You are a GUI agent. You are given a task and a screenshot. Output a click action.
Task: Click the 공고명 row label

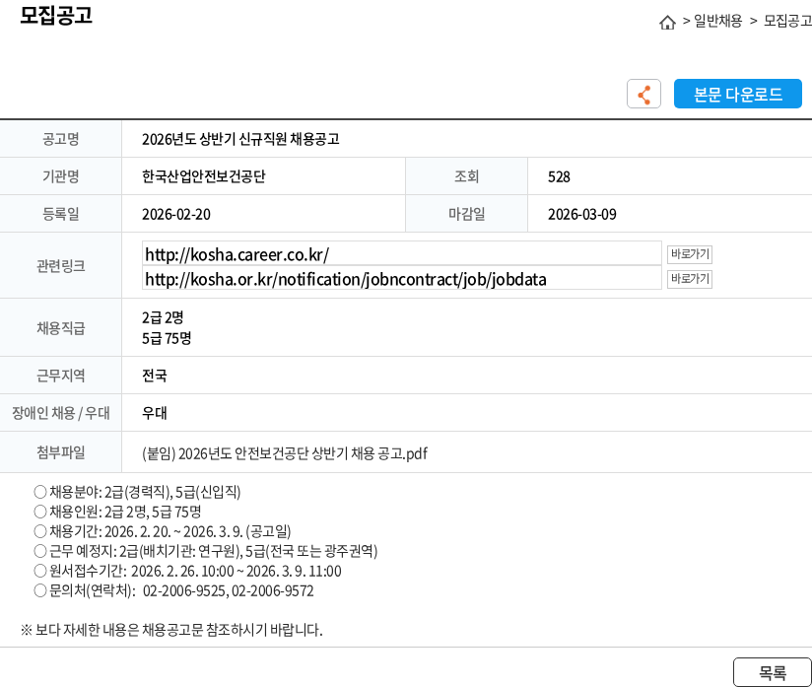tap(60, 139)
